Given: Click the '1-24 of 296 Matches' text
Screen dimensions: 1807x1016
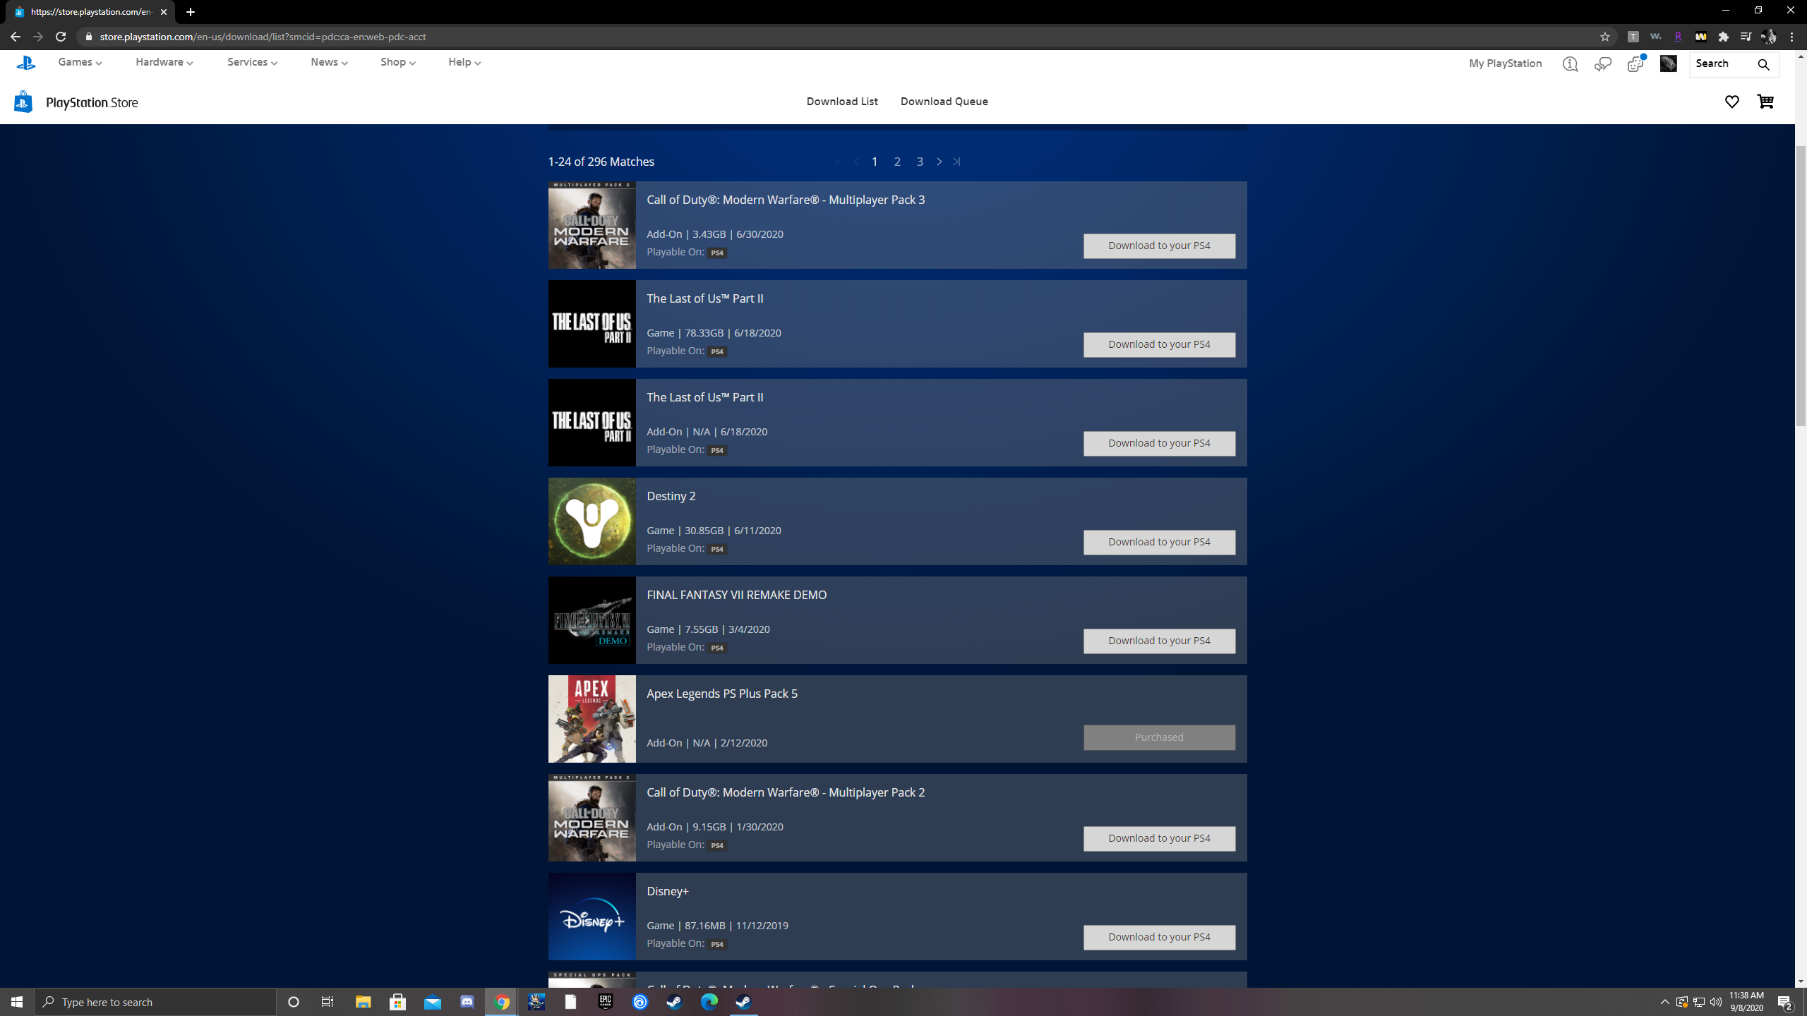Looking at the screenshot, I should [601, 162].
